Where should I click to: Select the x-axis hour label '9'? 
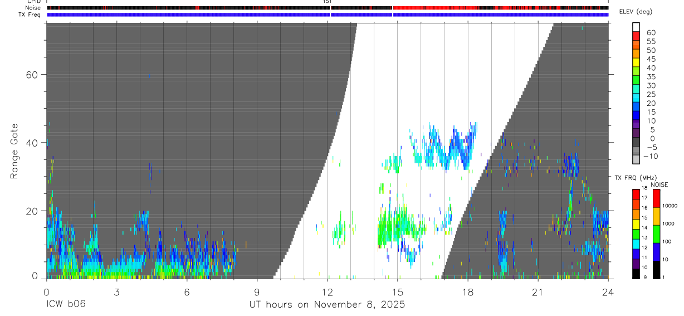coord(257,291)
